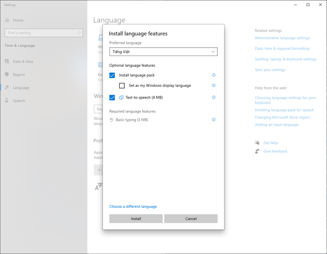Click the Give feedback link
327x254 pixels.
point(275,151)
